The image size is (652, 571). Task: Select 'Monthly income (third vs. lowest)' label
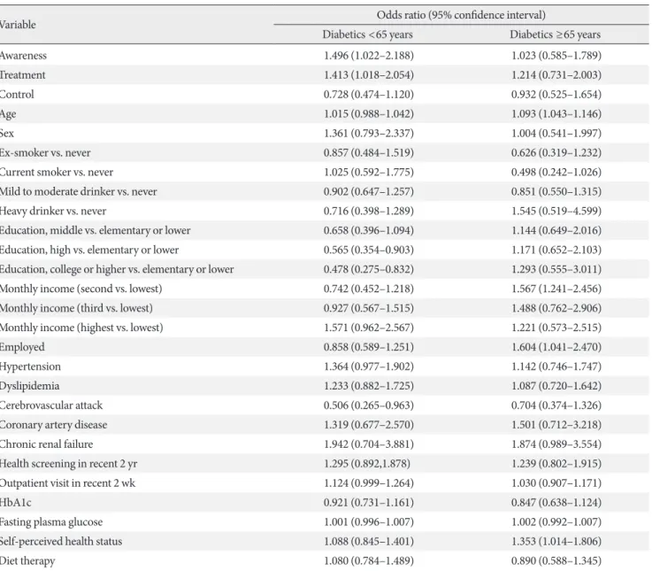(76, 308)
